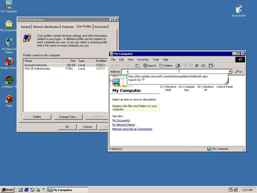Switch to Network Identification tab
The height and width of the screenshot is (193, 257).
46,27
